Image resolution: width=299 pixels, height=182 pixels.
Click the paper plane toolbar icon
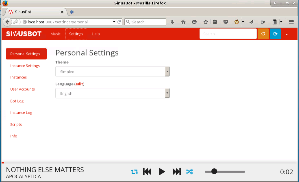click(252, 22)
